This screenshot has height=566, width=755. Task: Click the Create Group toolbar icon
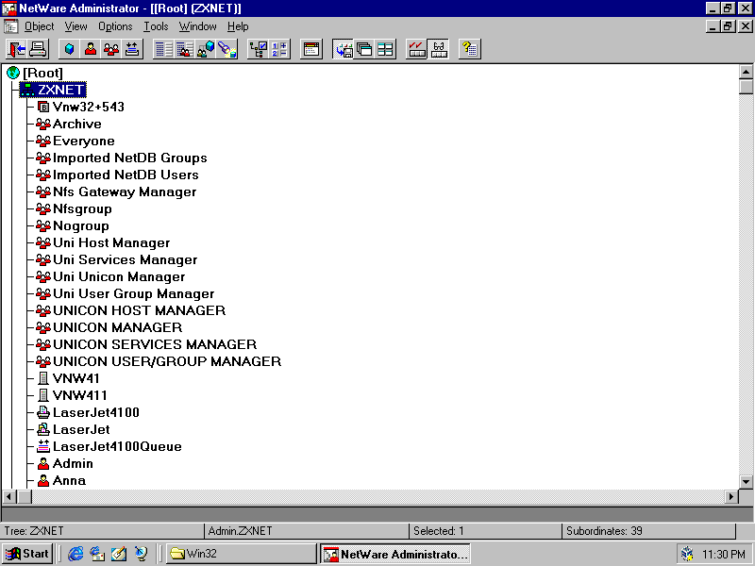click(x=111, y=49)
